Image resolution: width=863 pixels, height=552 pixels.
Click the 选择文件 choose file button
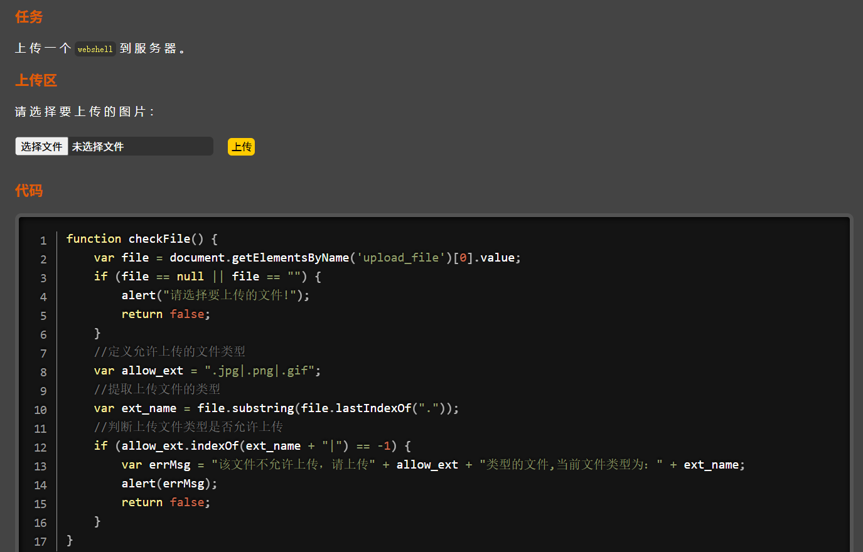41,146
